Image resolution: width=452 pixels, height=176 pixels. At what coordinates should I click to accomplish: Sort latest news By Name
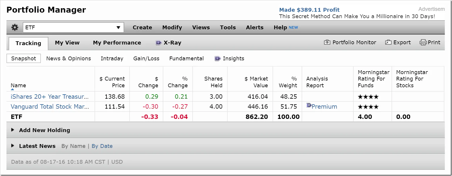(73, 146)
